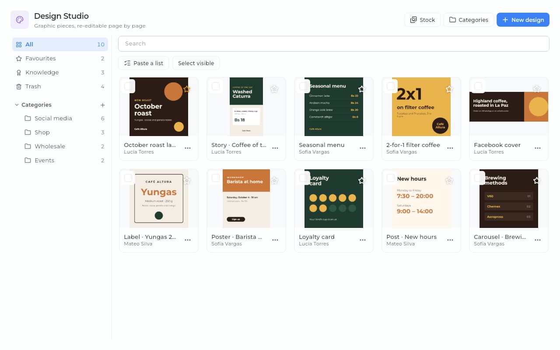Favourite the Seasonal menu design
This screenshot has height=350, width=560.
(362, 89)
